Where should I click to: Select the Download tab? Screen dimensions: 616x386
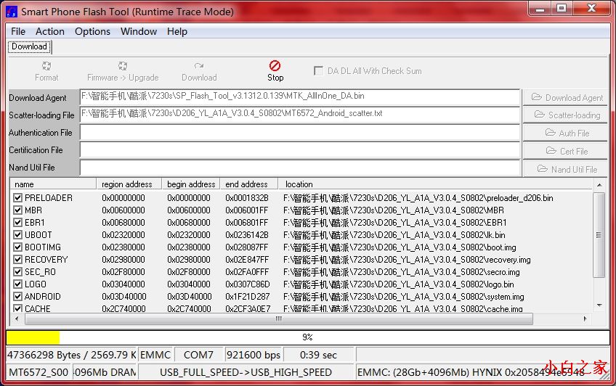(x=29, y=46)
